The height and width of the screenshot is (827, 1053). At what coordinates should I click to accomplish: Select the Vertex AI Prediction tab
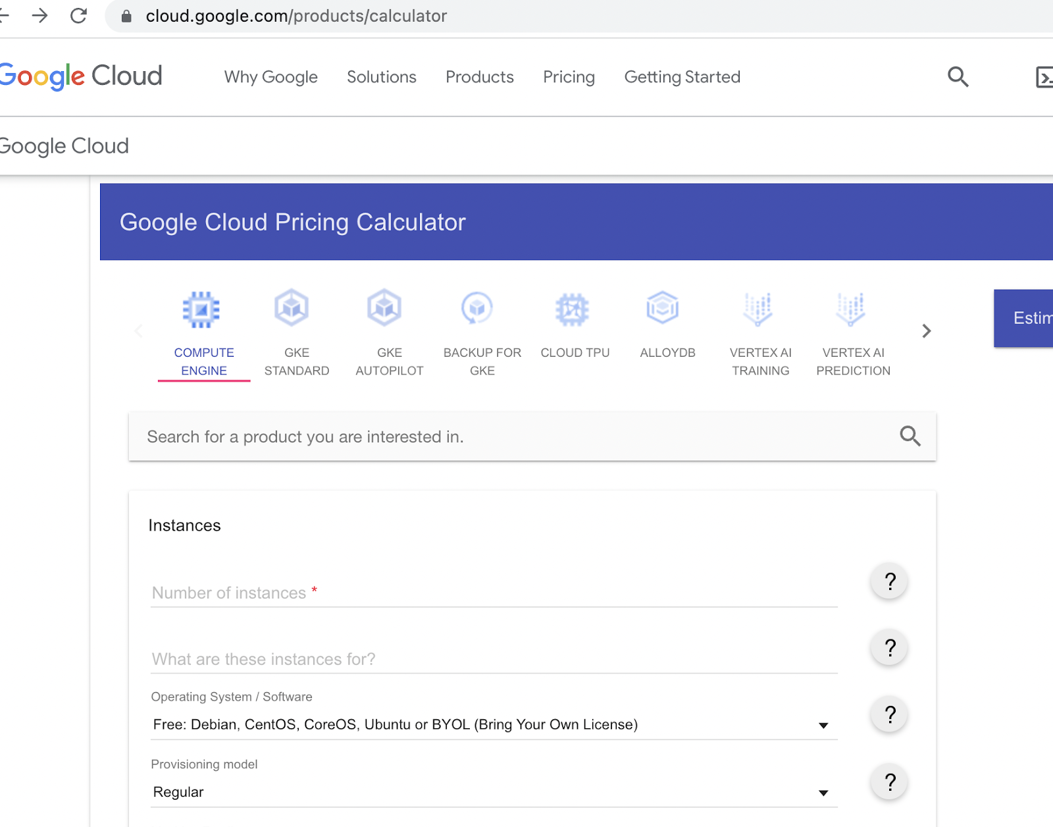854,334
